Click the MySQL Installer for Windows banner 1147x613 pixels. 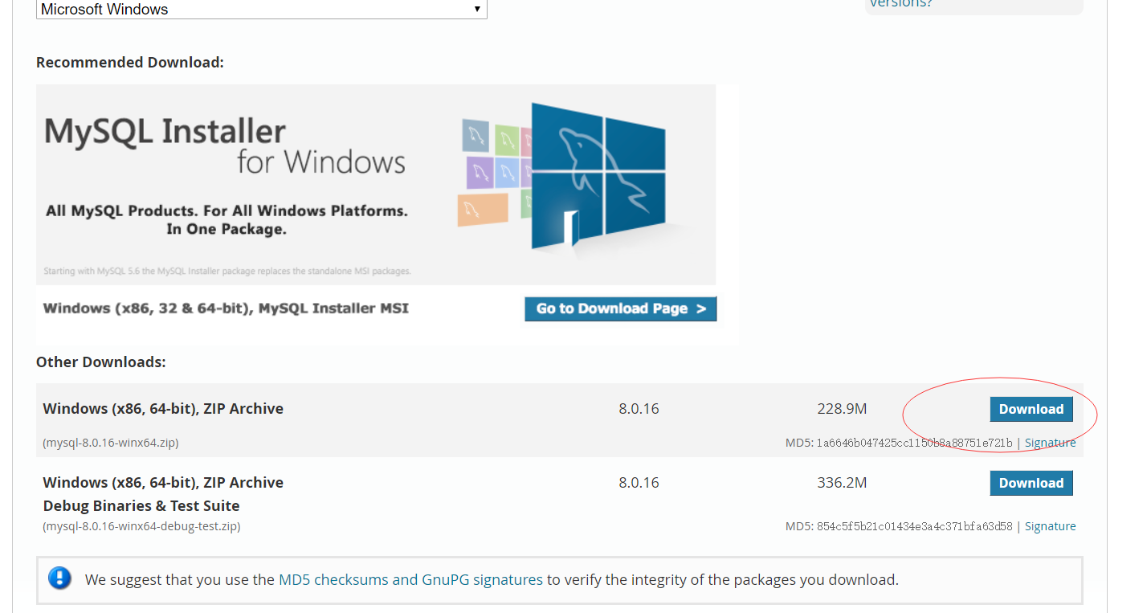(x=376, y=185)
